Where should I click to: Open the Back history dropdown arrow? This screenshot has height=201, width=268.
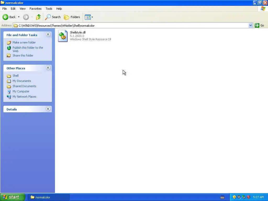point(19,17)
